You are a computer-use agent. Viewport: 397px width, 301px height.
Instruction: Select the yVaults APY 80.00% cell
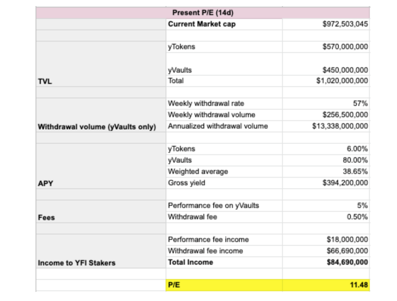click(x=326, y=160)
